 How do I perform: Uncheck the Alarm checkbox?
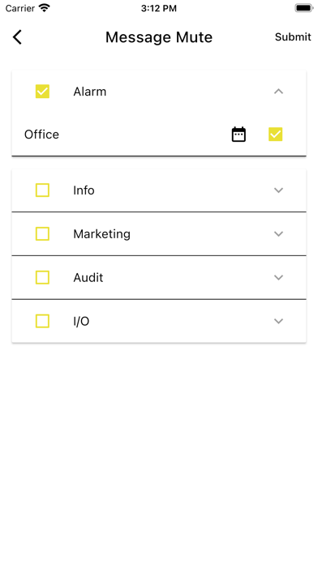(42, 92)
